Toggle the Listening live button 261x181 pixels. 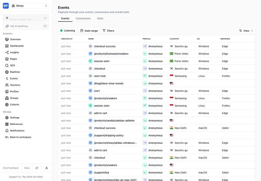(68, 31)
